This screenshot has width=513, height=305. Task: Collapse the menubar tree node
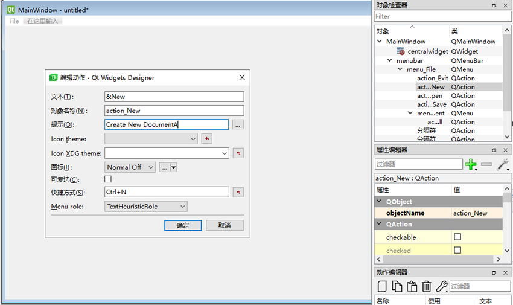390,60
